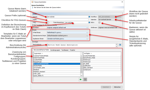Viewport: 150px width, 90px height.
Task: Select feedback in assigned list
Action: coord(57,70)
